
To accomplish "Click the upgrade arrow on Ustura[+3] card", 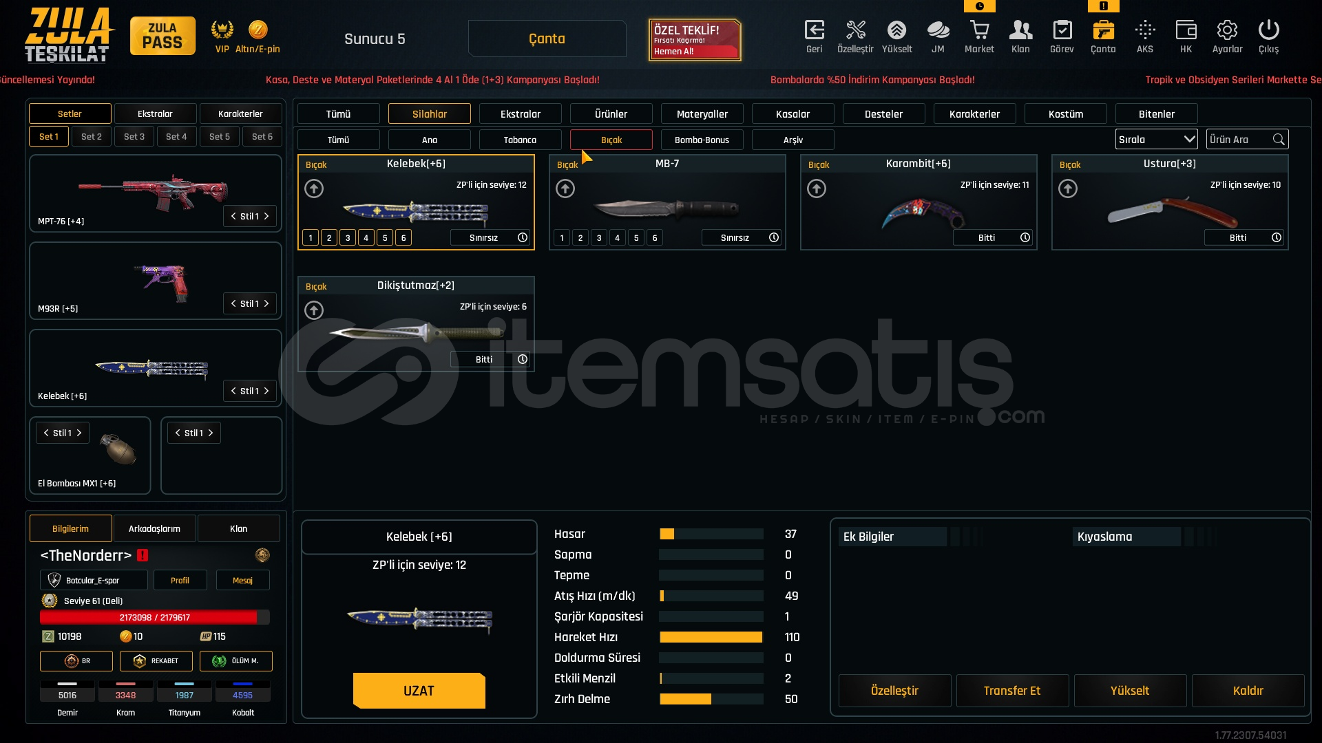I will [1068, 189].
